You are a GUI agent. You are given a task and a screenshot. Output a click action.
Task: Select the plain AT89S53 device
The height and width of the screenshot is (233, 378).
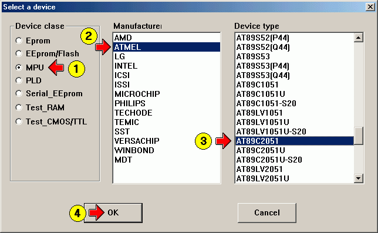tap(294, 56)
